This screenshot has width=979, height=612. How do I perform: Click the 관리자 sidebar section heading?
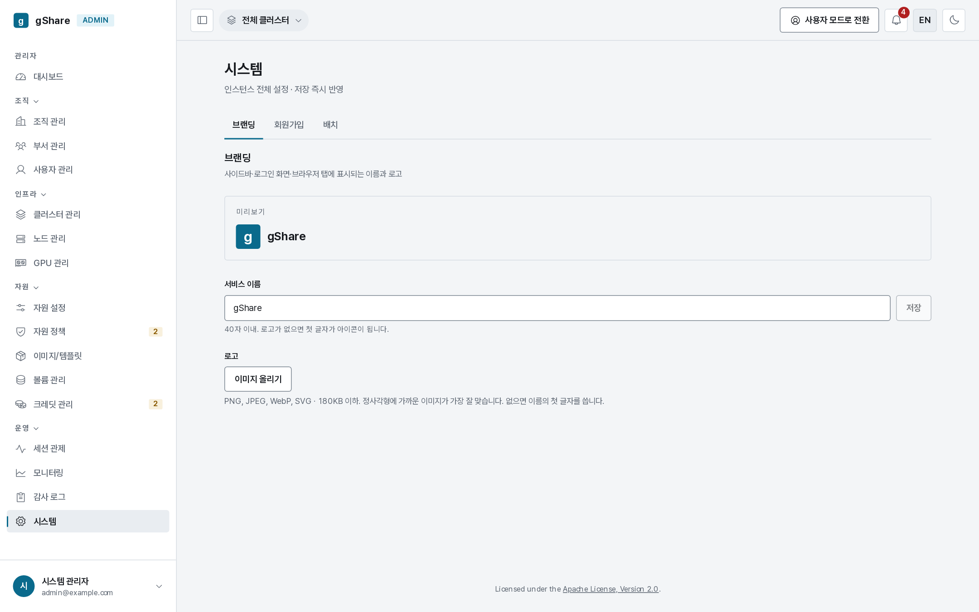coord(25,56)
